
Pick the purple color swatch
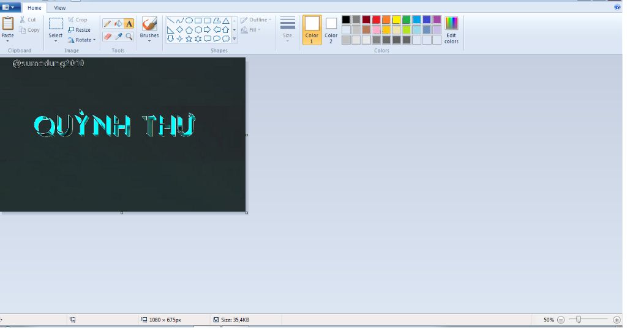[437, 20]
